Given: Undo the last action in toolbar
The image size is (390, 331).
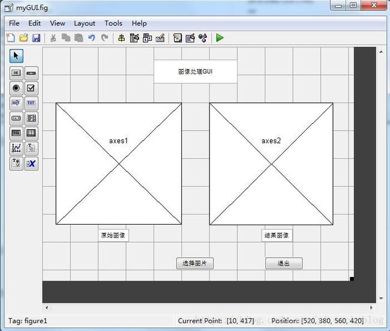Looking at the screenshot, I should pos(92,38).
